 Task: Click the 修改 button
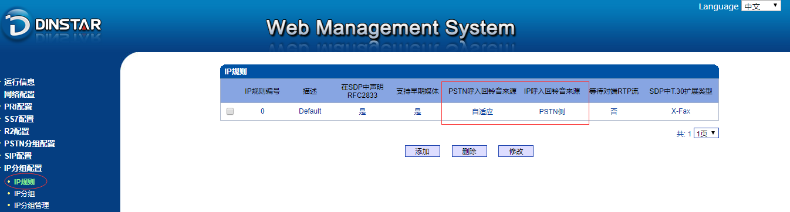tap(516, 151)
